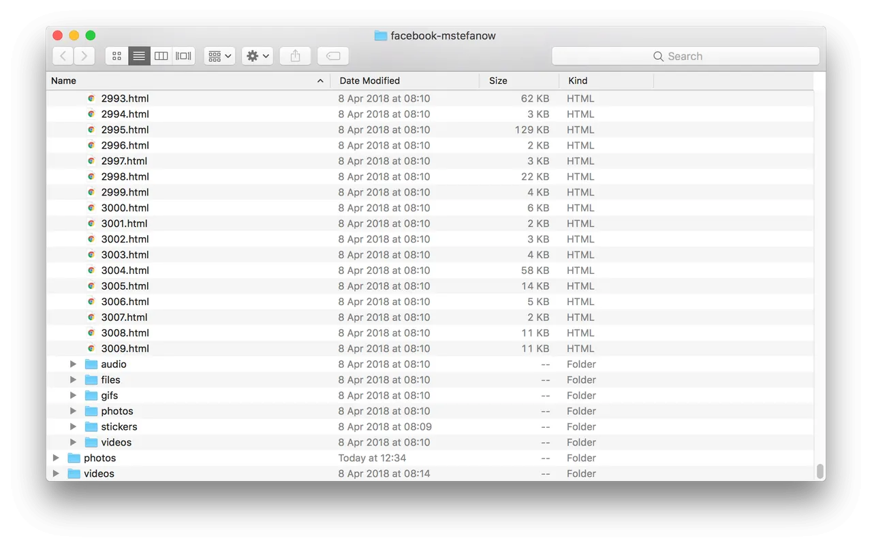Expand the videos folder below stickers
Image resolution: width=872 pixels, height=547 pixels.
[74, 442]
